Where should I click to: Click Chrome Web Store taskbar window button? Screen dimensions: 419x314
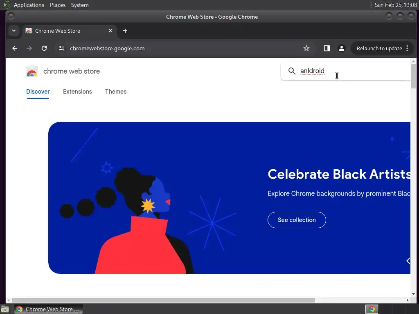coord(49,309)
